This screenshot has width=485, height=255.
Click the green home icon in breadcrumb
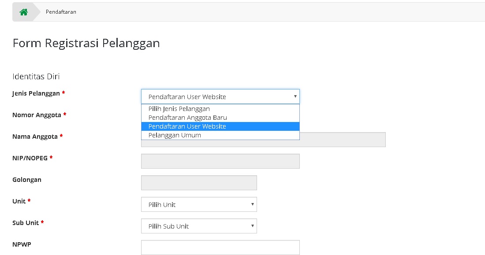[x=23, y=12]
